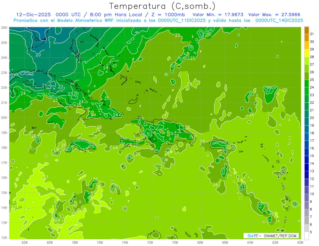Viewport: 319px width, 246px height.
Task: Click the 13N latitude axis label
Action: tap(4, 223)
